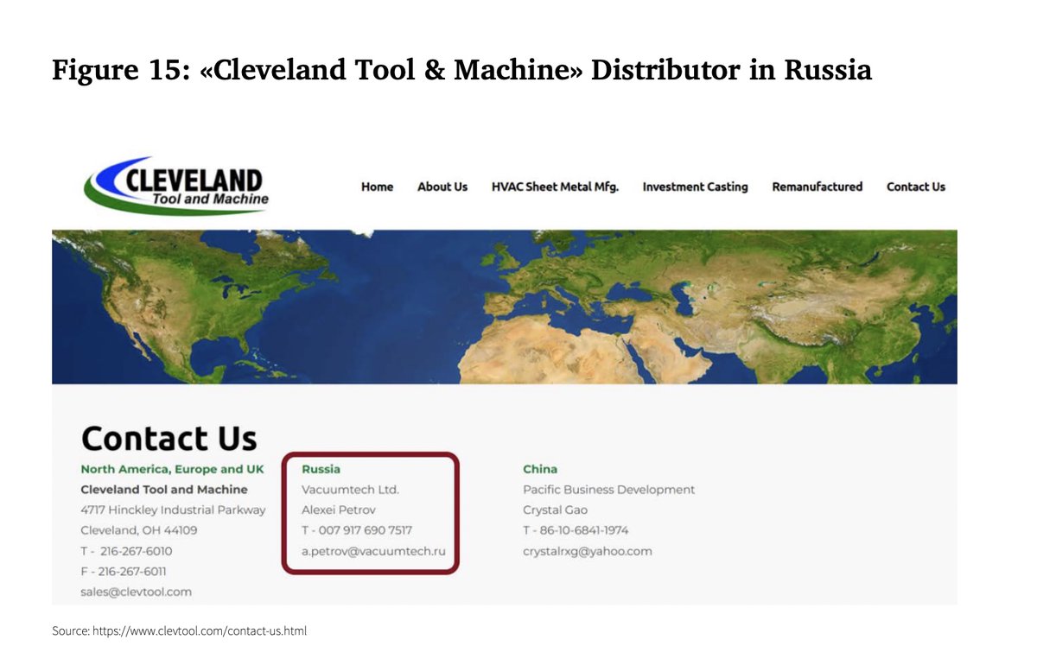Click Contact Us in the navigation bar
The width and height of the screenshot is (1037, 665).
916,187
